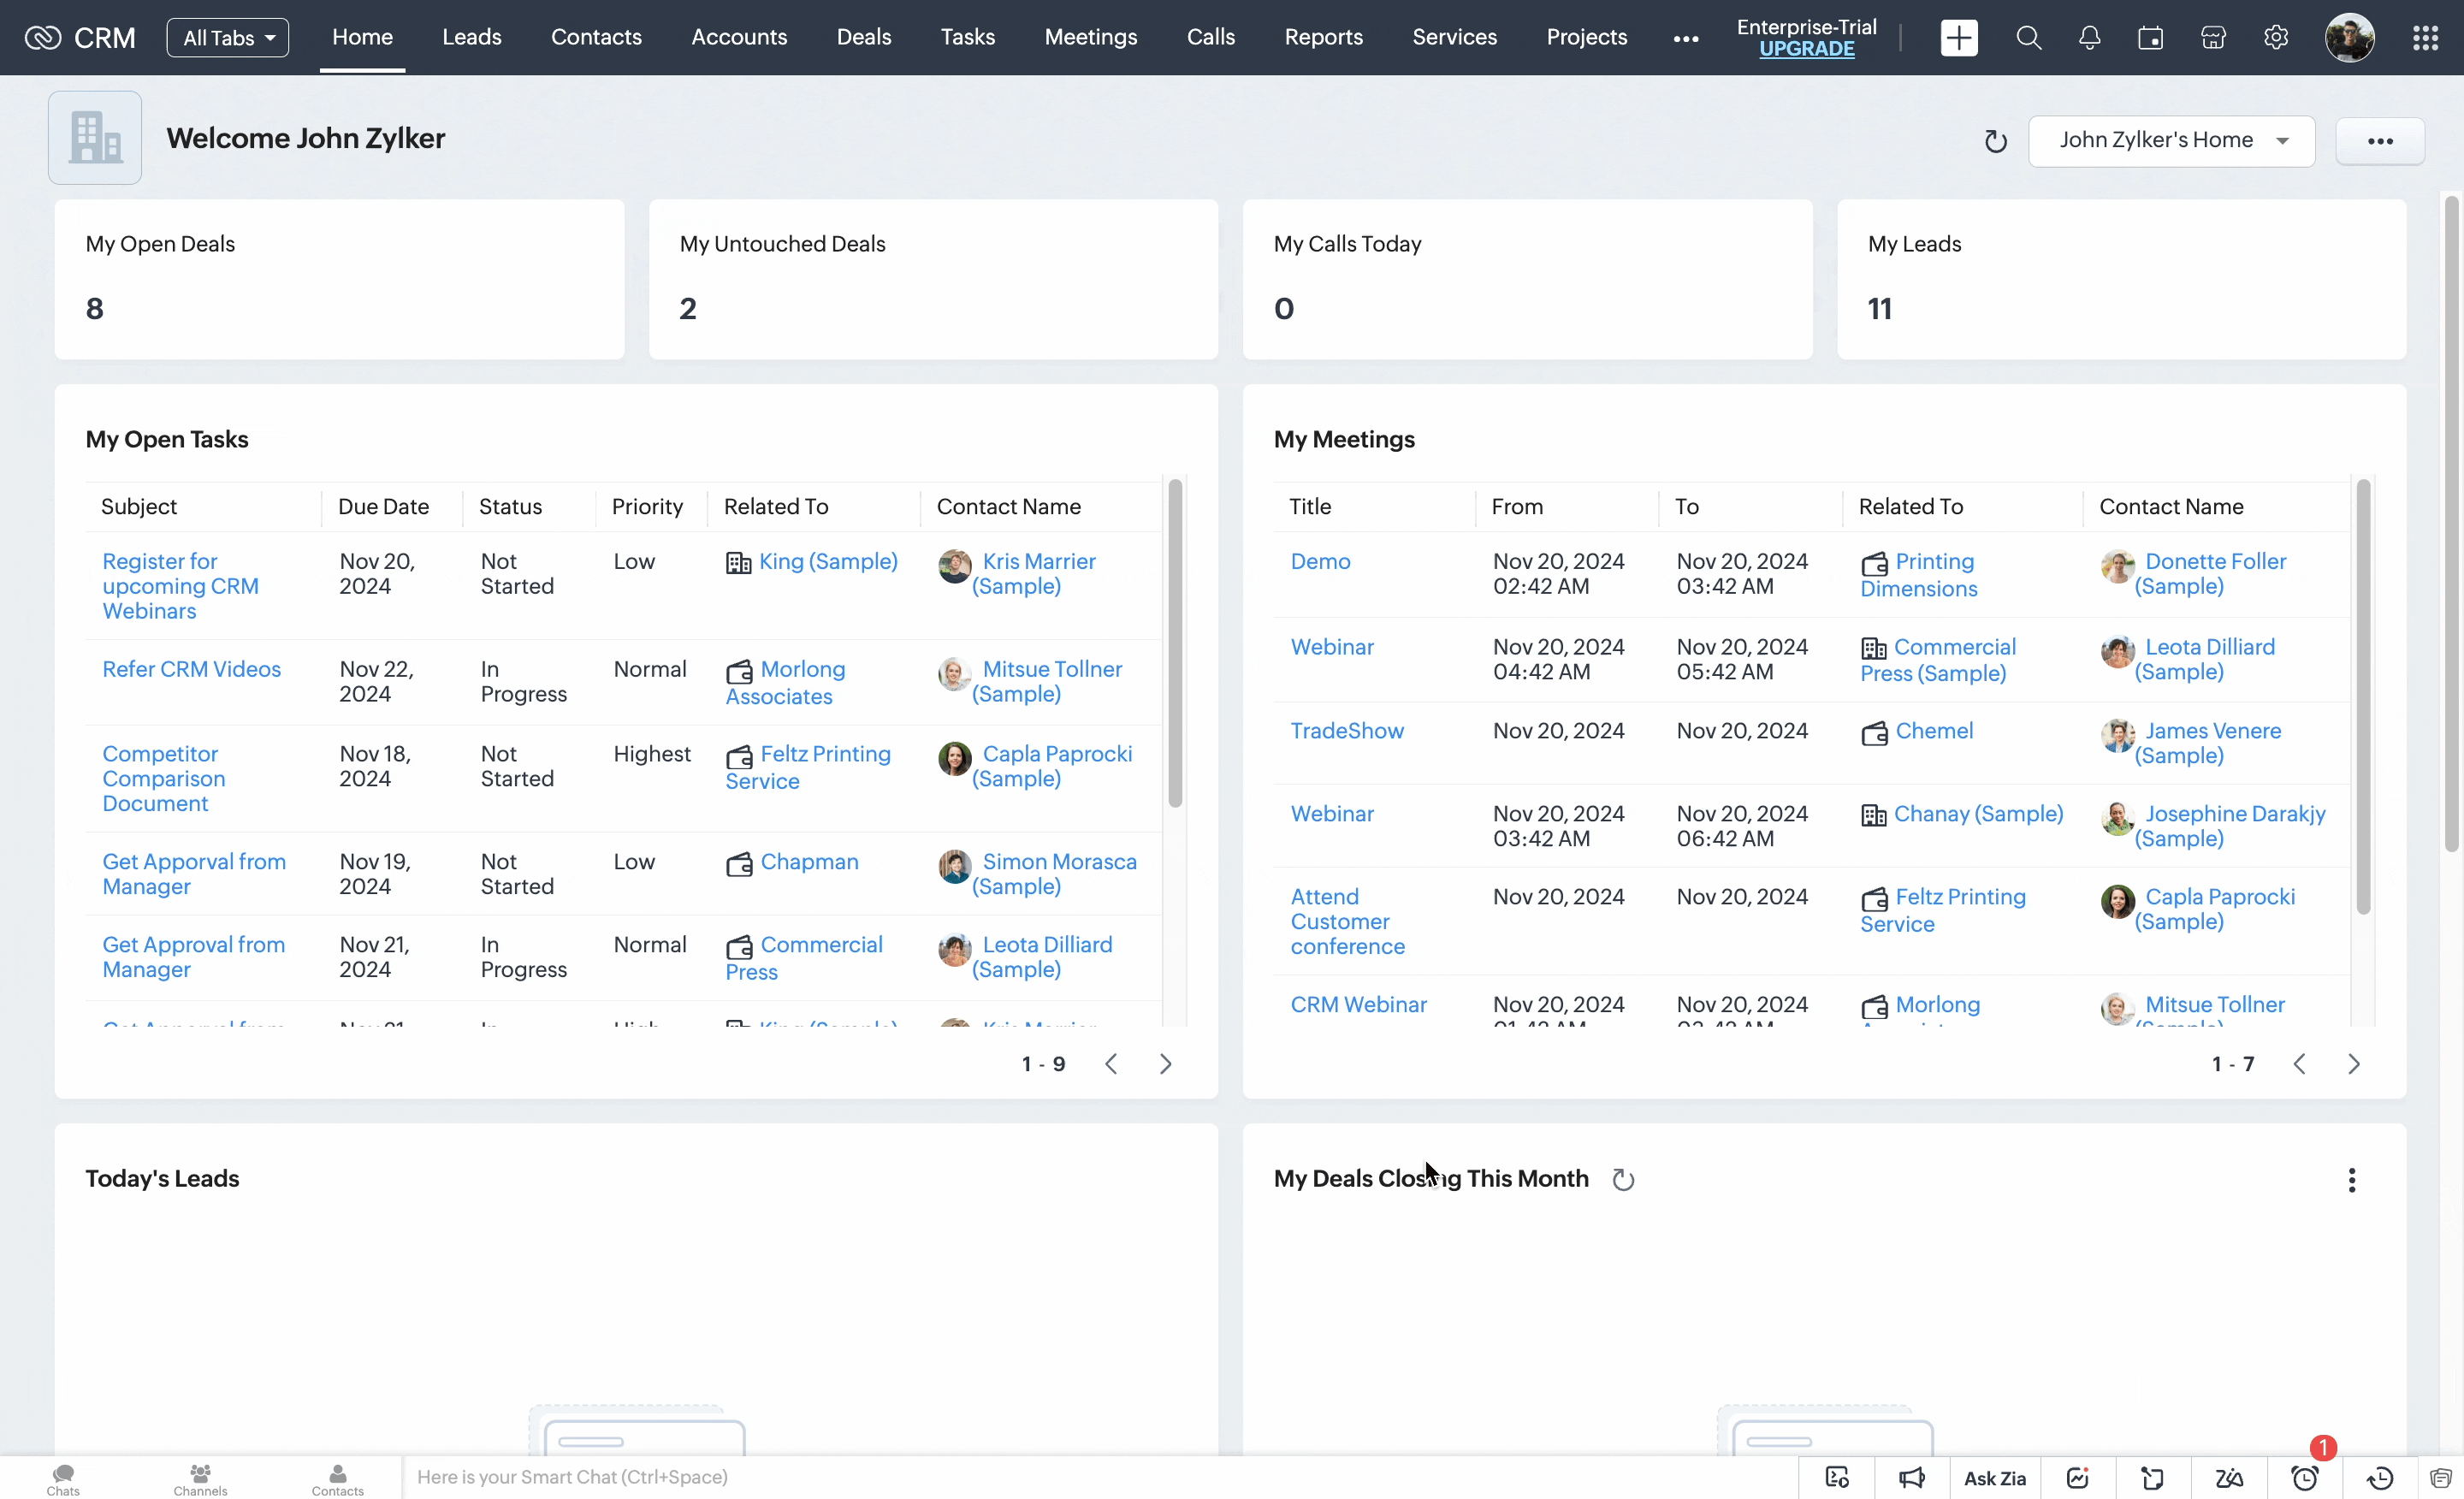Open the settings gear icon
Screen dimensions: 2464x1499
coord(2276,38)
